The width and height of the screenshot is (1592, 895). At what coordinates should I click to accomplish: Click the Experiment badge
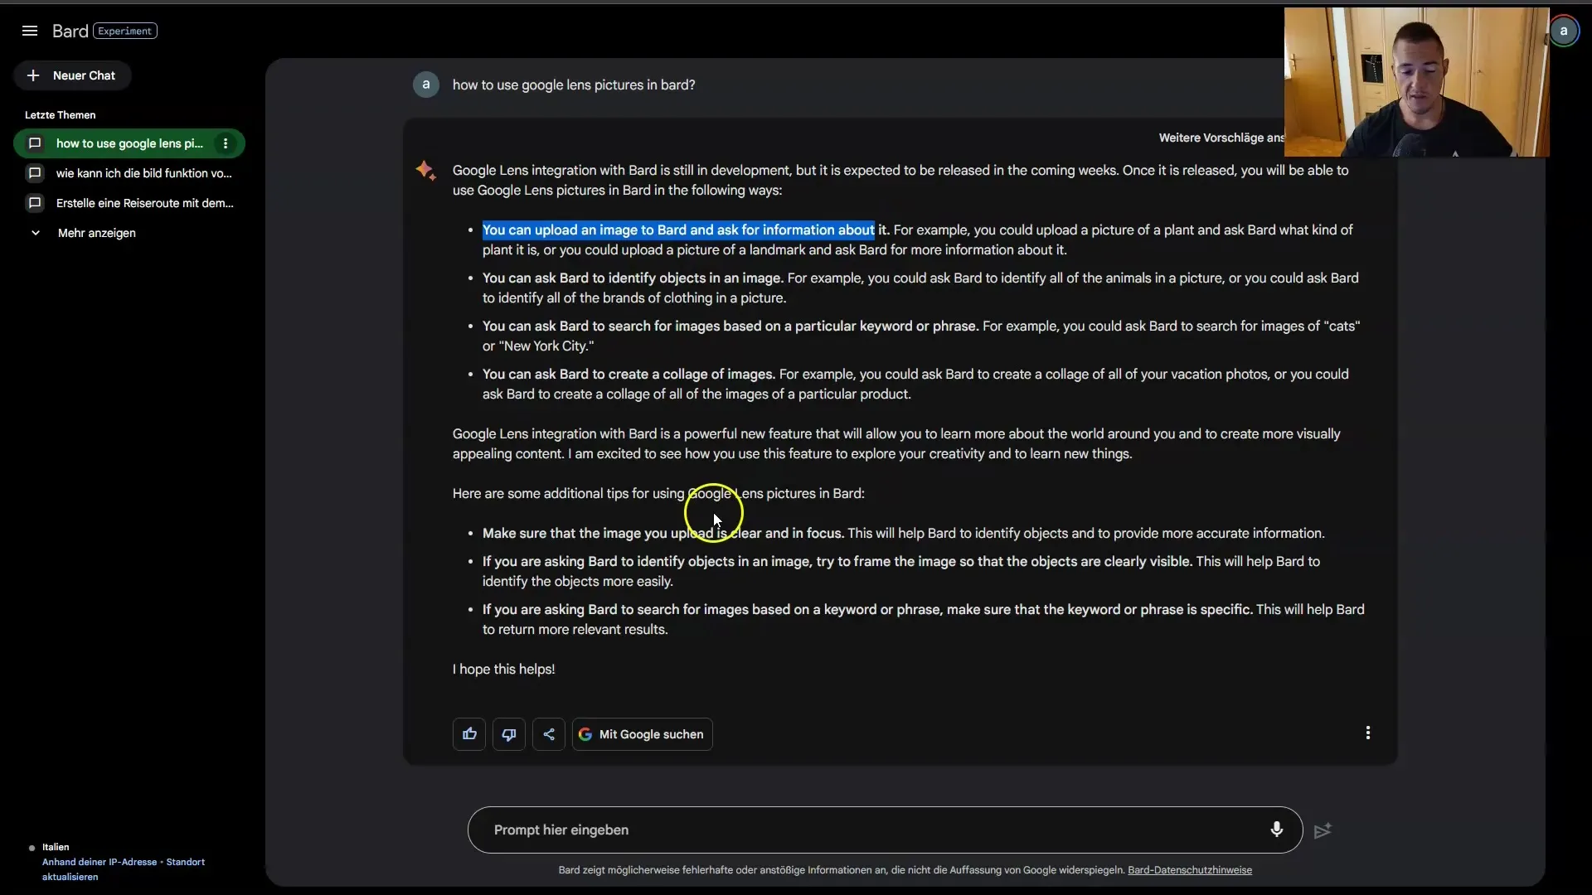click(x=125, y=31)
